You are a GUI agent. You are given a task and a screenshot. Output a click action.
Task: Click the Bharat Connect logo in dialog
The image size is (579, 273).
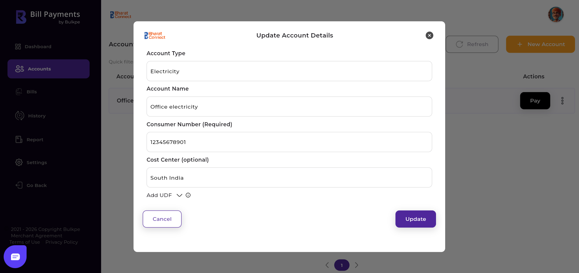pos(155,36)
